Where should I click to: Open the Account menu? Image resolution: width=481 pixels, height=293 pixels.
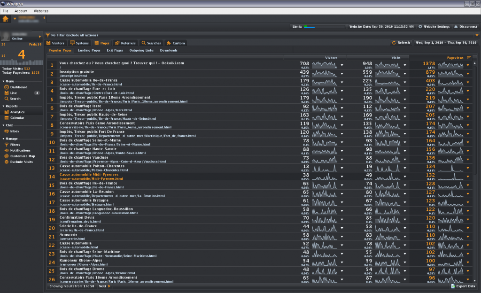point(21,11)
